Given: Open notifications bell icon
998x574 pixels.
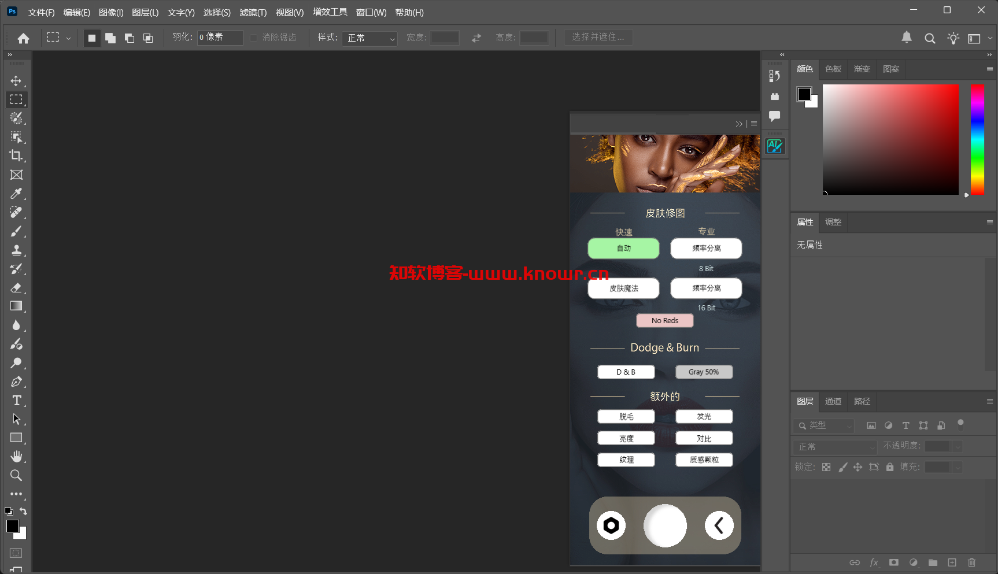Looking at the screenshot, I should 907,38.
